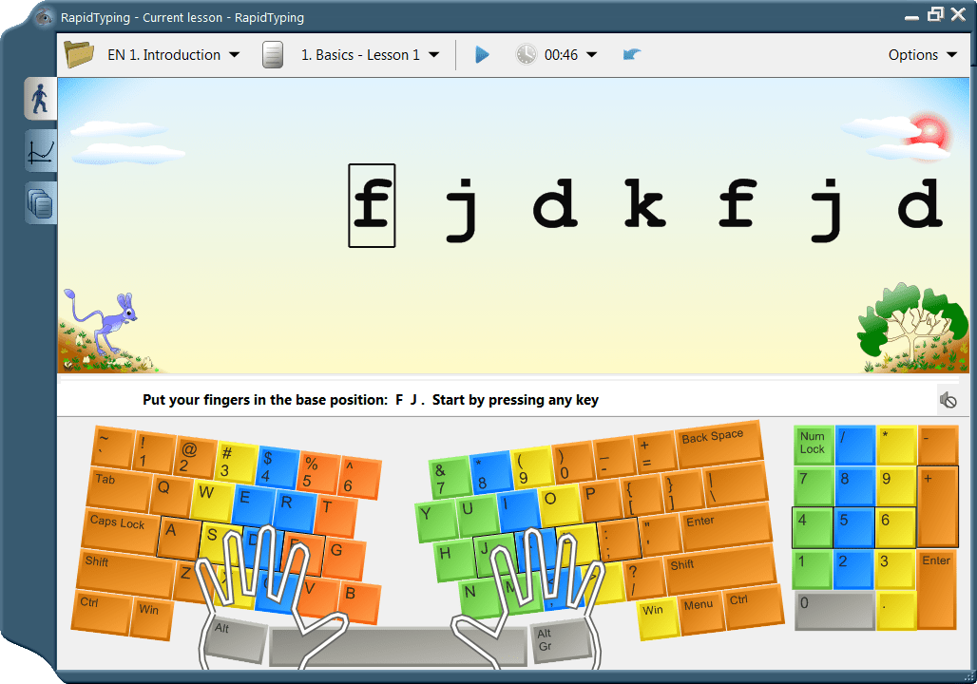Start the lesson with the play button
This screenshot has height=684, width=977.
coord(482,54)
